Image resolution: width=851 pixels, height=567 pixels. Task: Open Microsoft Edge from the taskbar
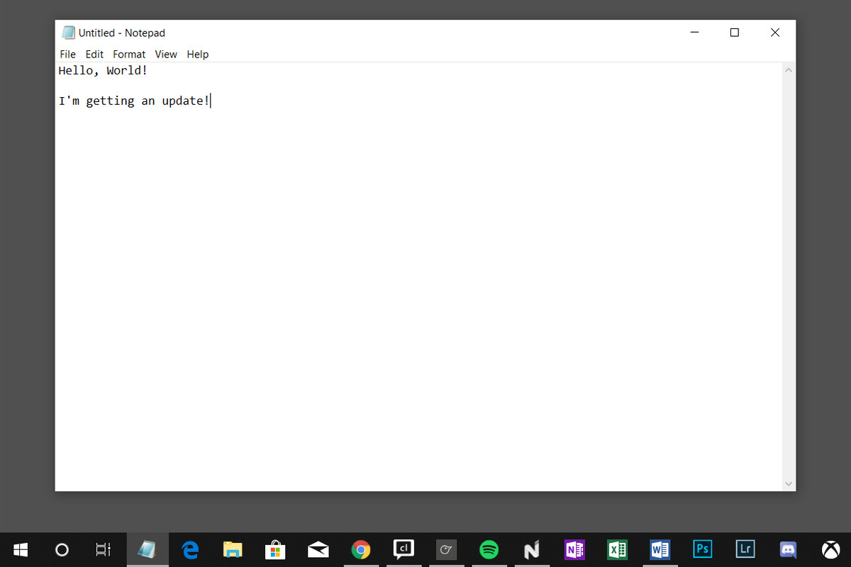[190, 549]
